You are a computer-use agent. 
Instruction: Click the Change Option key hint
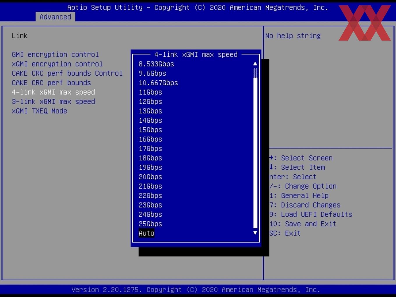click(303, 186)
